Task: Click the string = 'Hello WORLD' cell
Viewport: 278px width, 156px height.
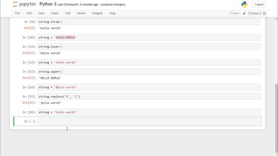Action: pos(149,37)
